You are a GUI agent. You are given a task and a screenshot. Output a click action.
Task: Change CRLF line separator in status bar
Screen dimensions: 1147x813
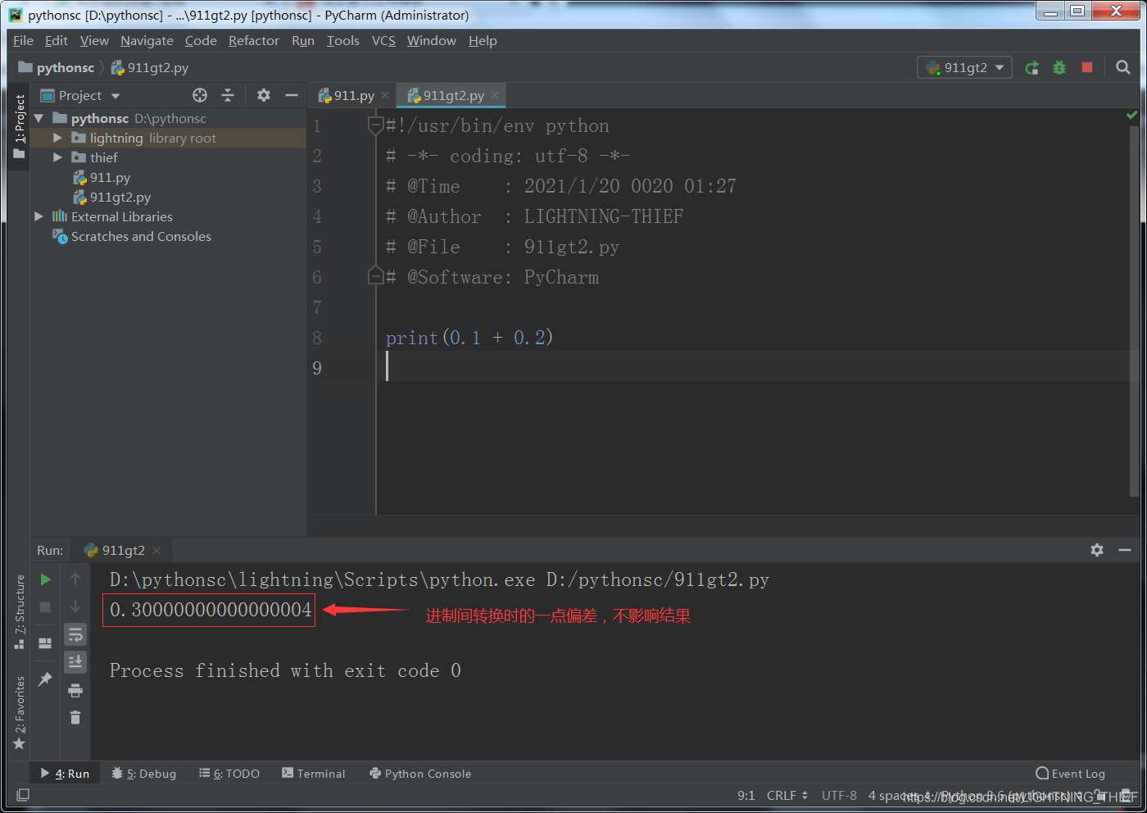787,796
